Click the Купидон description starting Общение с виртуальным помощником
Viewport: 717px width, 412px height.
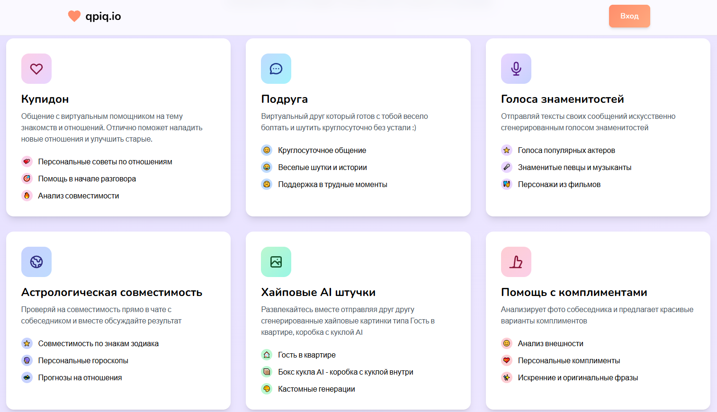[x=112, y=127]
